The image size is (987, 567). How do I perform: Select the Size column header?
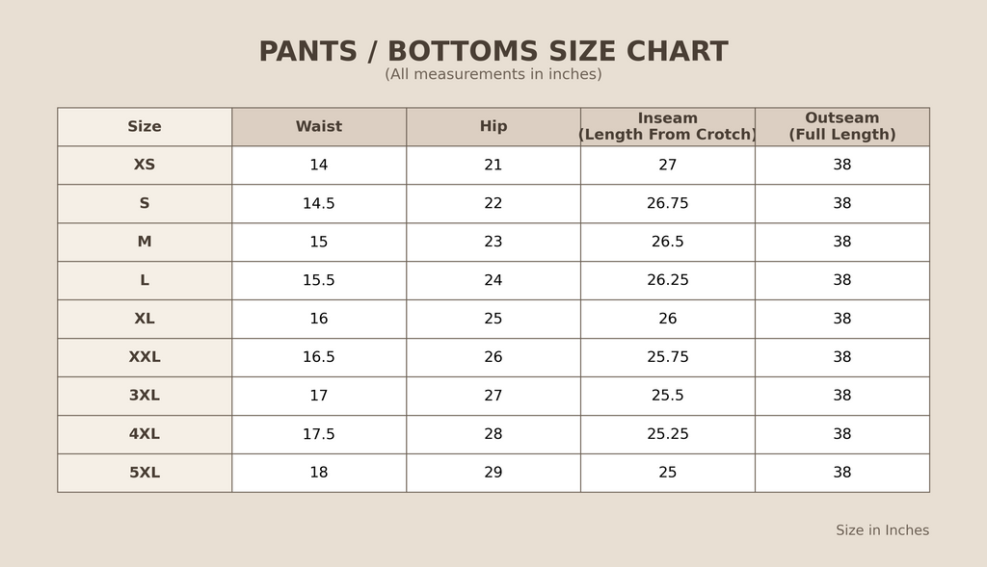[x=145, y=127]
